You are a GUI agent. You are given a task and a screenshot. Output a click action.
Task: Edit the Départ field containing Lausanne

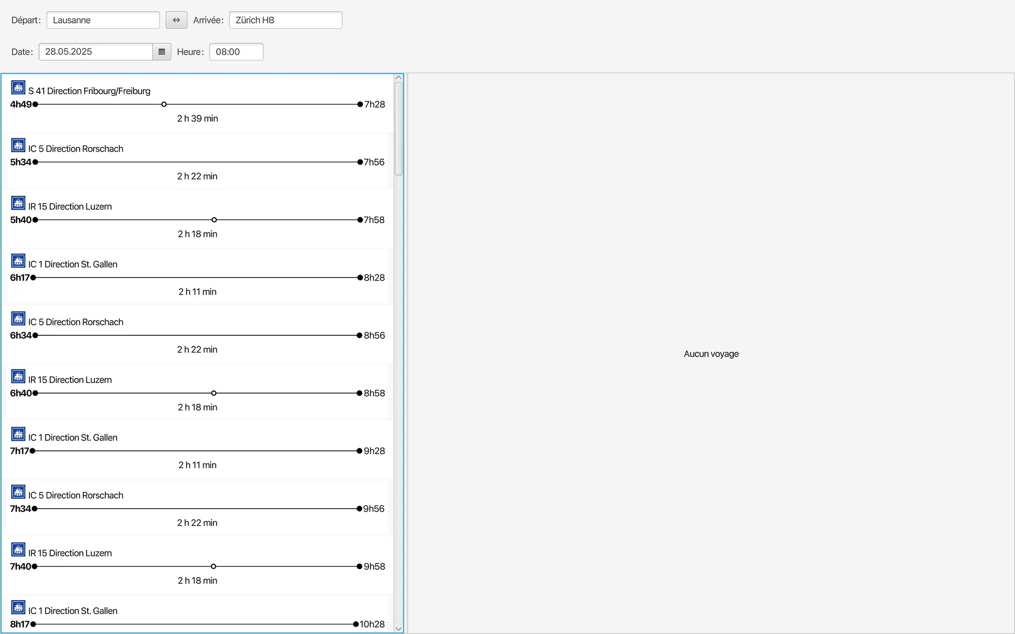tap(103, 20)
